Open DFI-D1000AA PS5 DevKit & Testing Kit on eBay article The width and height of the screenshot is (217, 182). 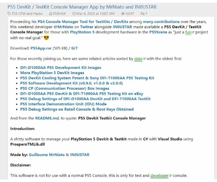(82, 94)
